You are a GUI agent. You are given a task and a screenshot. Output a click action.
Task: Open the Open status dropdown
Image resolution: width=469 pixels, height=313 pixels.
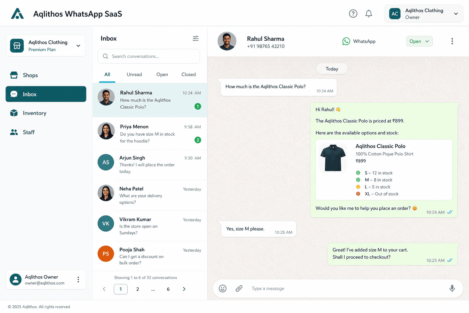pyautogui.click(x=419, y=41)
